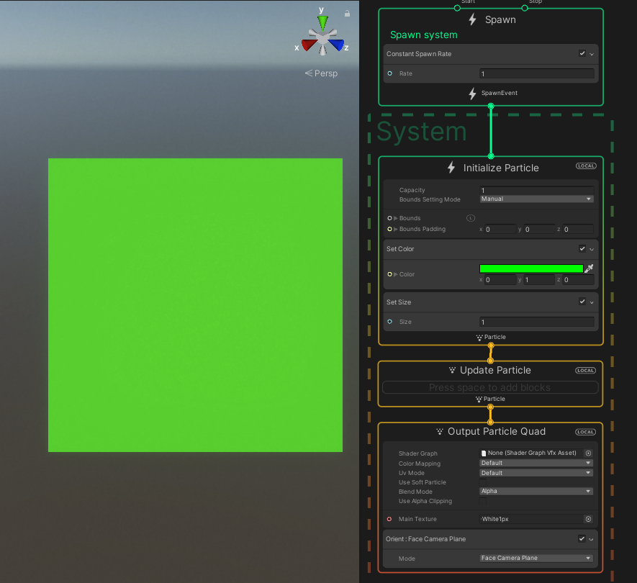Click the gizmo center cube
The width and height of the screenshot is (637, 583).
point(323,39)
